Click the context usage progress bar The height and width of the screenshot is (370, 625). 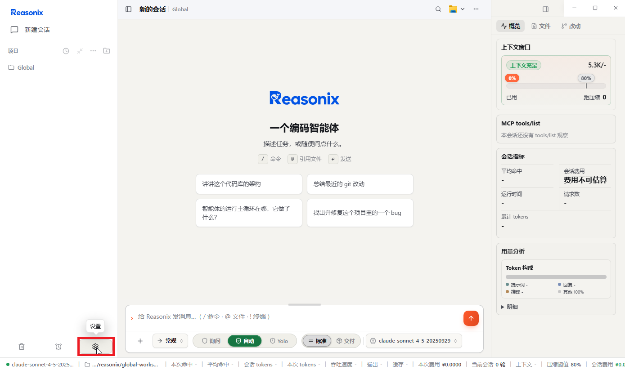pyautogui.click(x=556, y=86)
